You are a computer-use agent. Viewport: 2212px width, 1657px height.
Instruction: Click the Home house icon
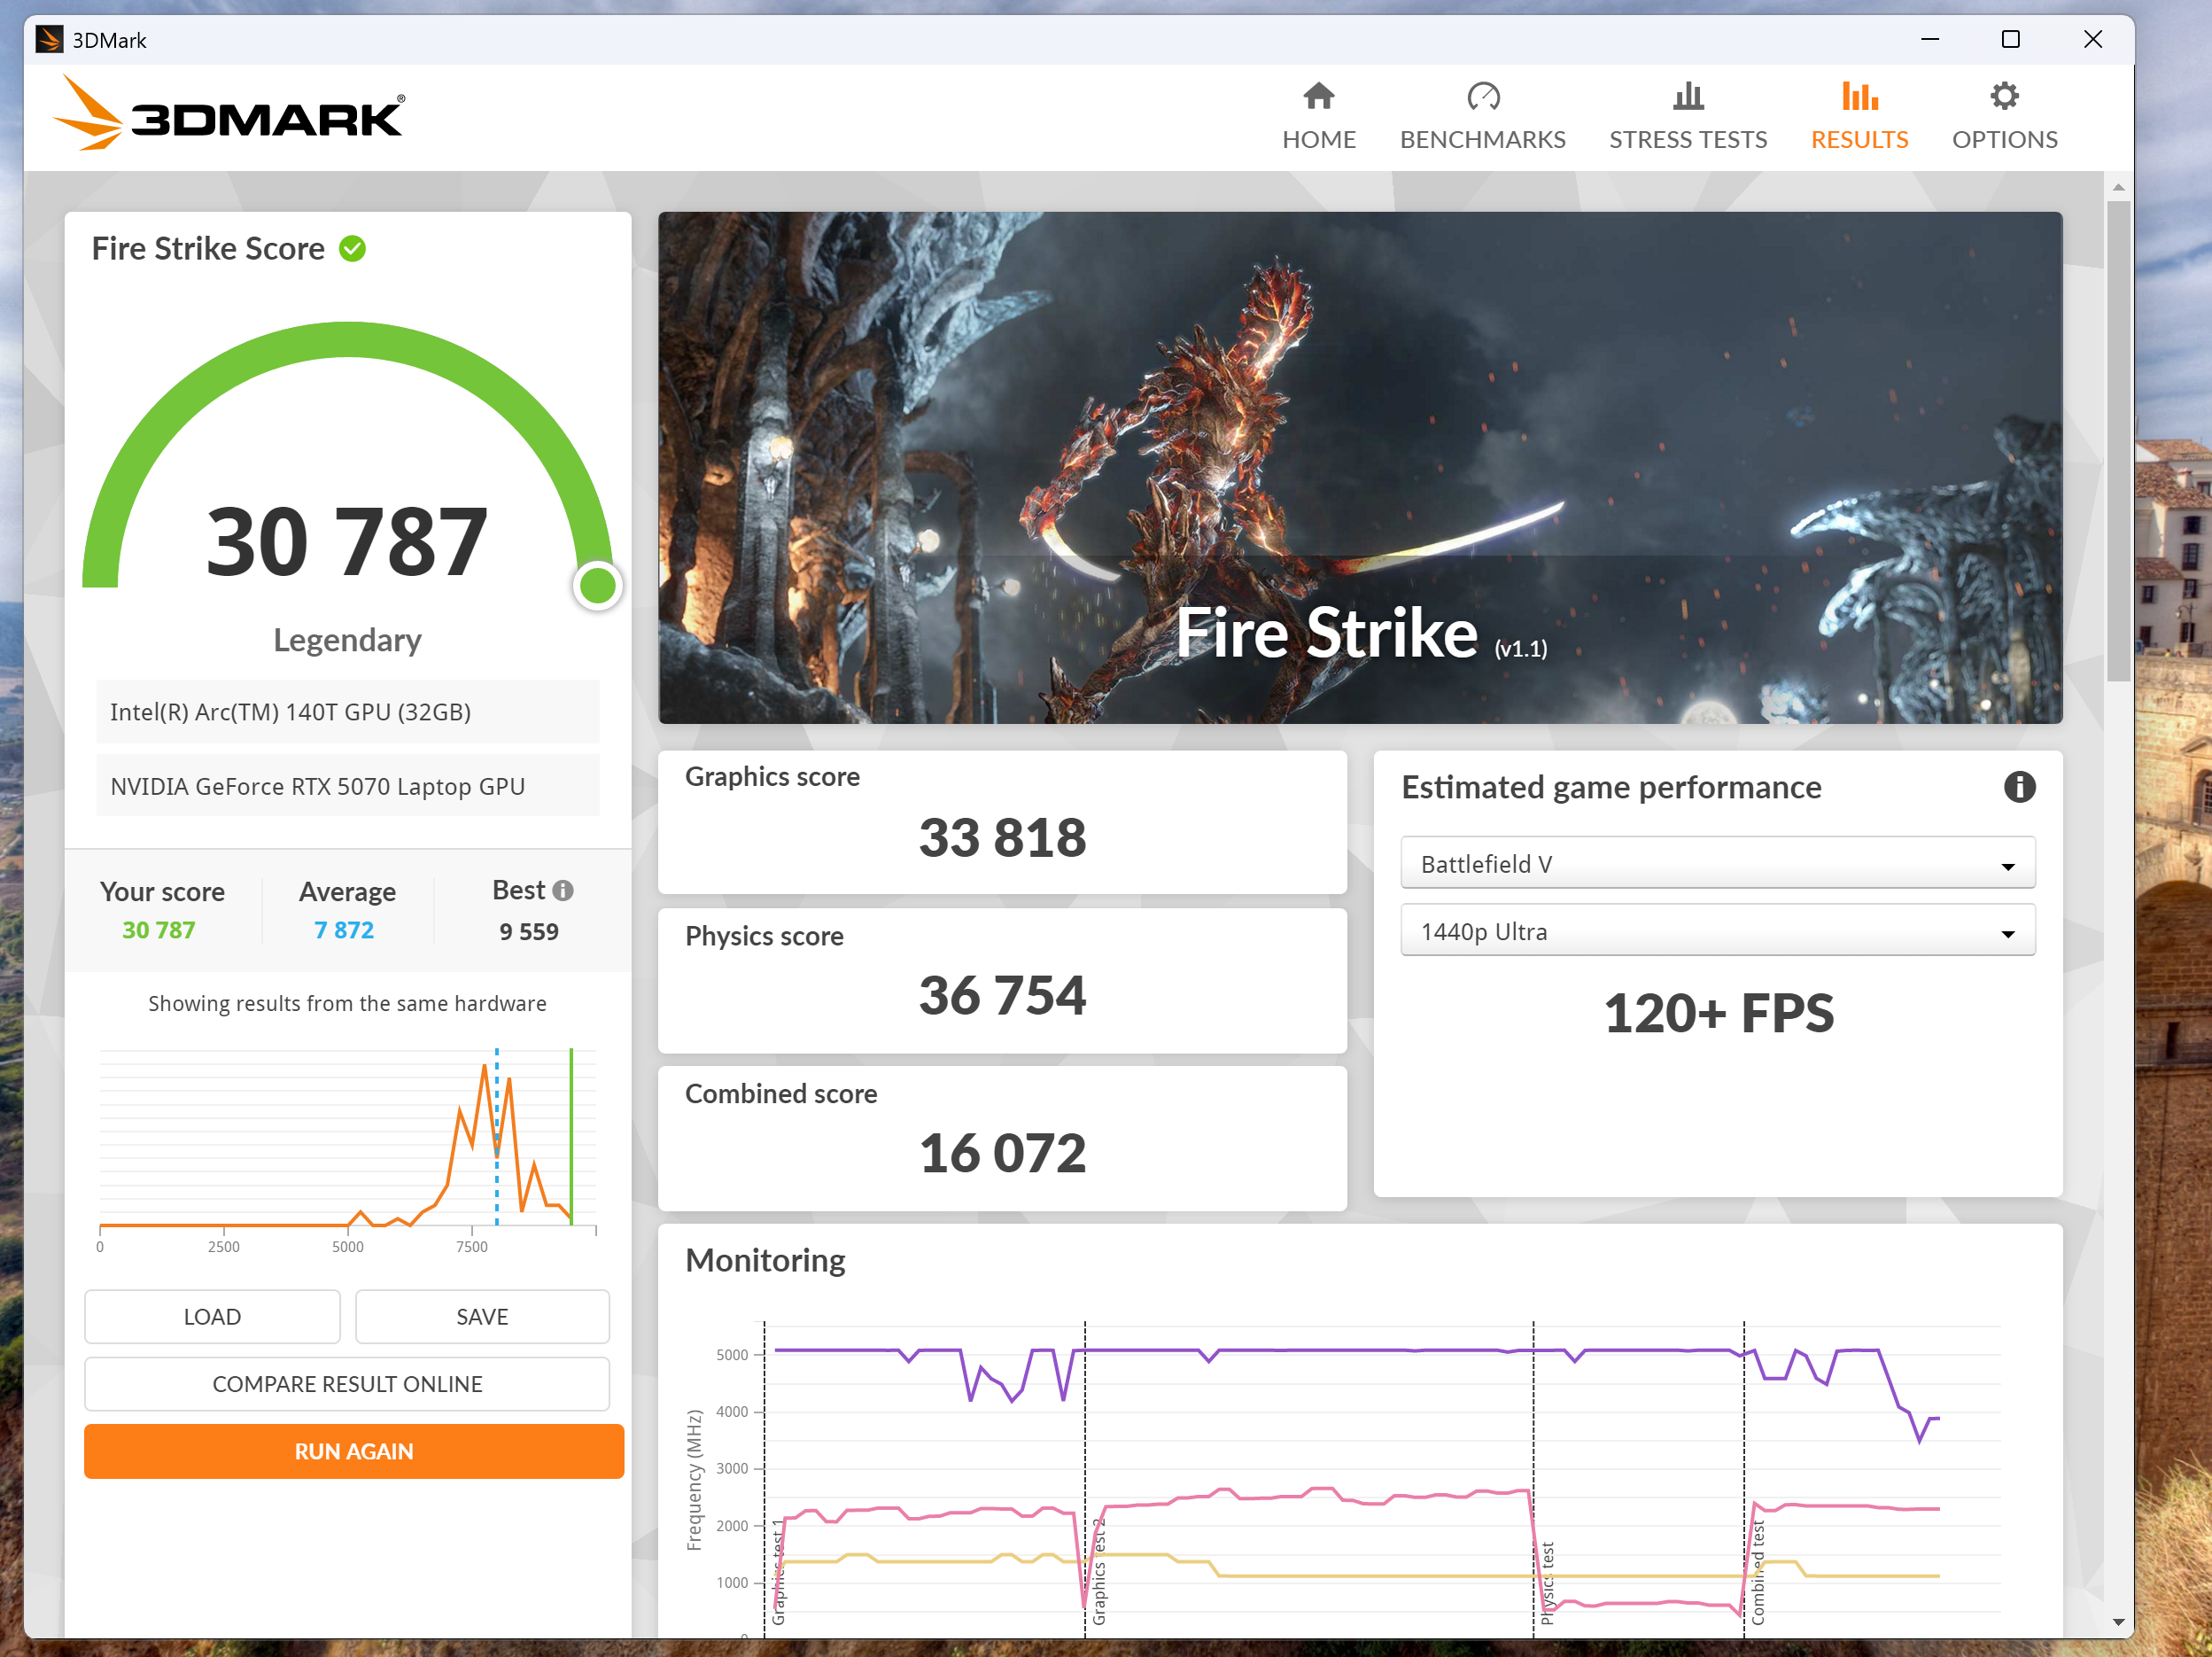1318,96
